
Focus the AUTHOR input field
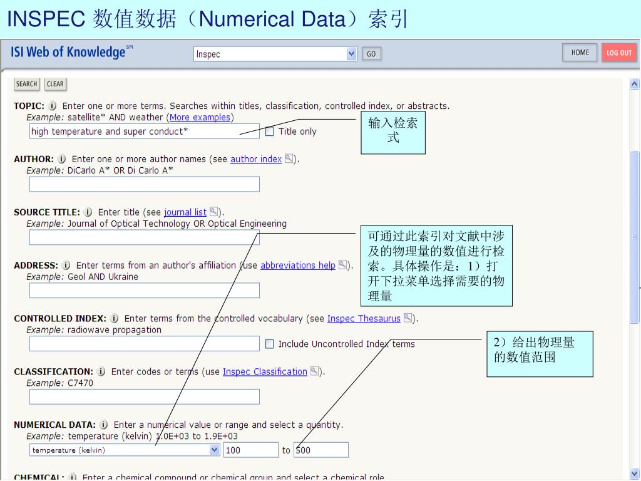(x=145, y=184)
